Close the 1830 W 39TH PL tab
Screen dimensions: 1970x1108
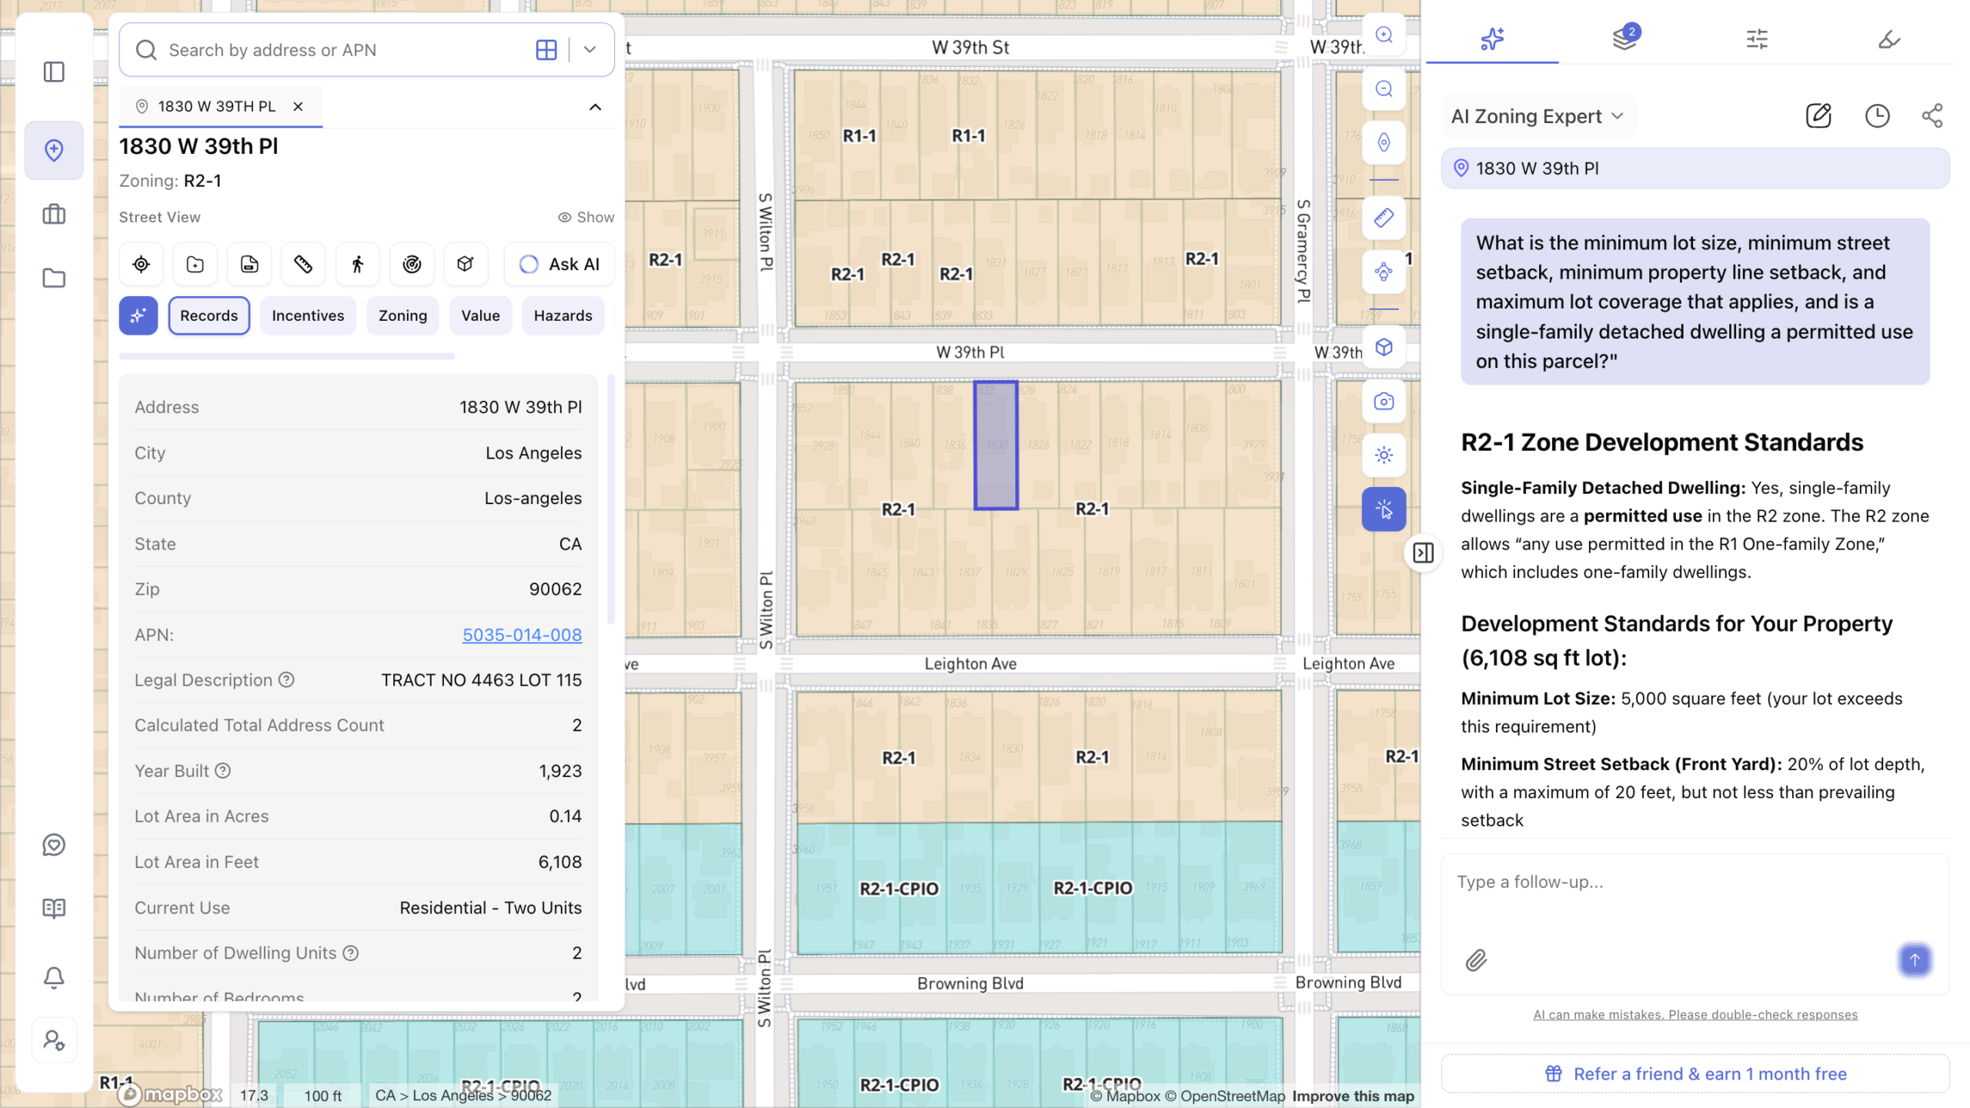pyautogui.click(x=298, y=106)
